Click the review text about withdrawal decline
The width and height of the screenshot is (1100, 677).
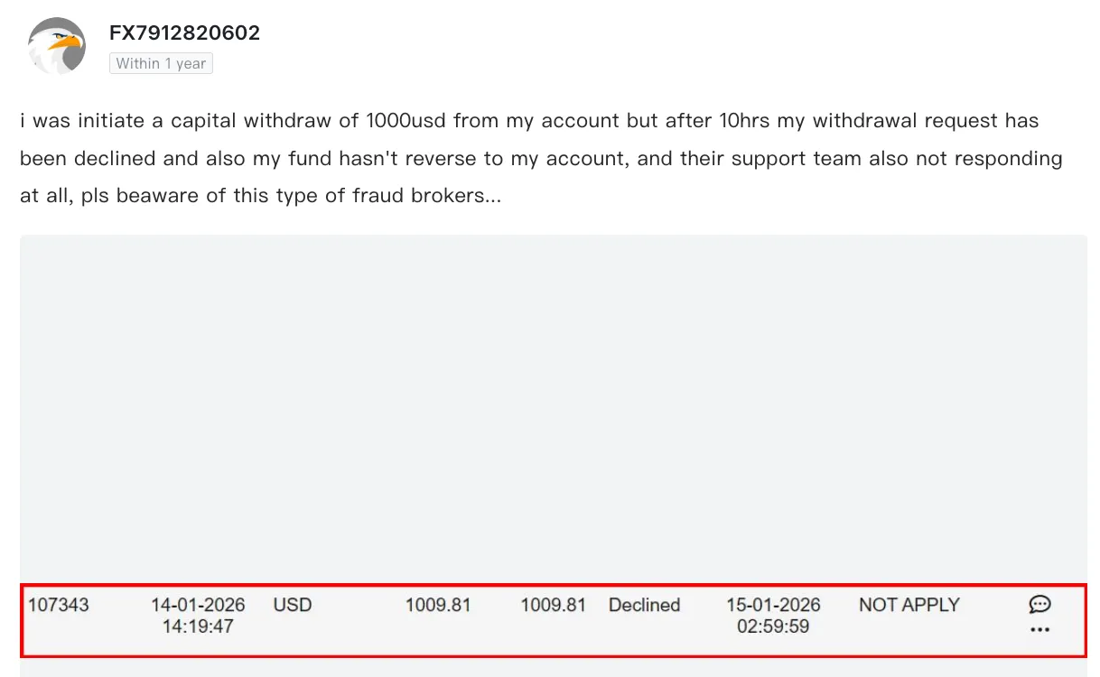pyautogui.click(x=542, y=158)
